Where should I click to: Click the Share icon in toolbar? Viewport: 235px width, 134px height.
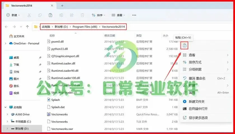(72, 15)
